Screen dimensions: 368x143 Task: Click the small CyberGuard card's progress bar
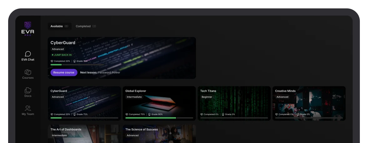pos(84,118)
